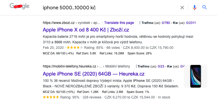The image size is (217, 103).
Task: Click MOZ DA 92/100 metric for Heureka
Action: 59,92
